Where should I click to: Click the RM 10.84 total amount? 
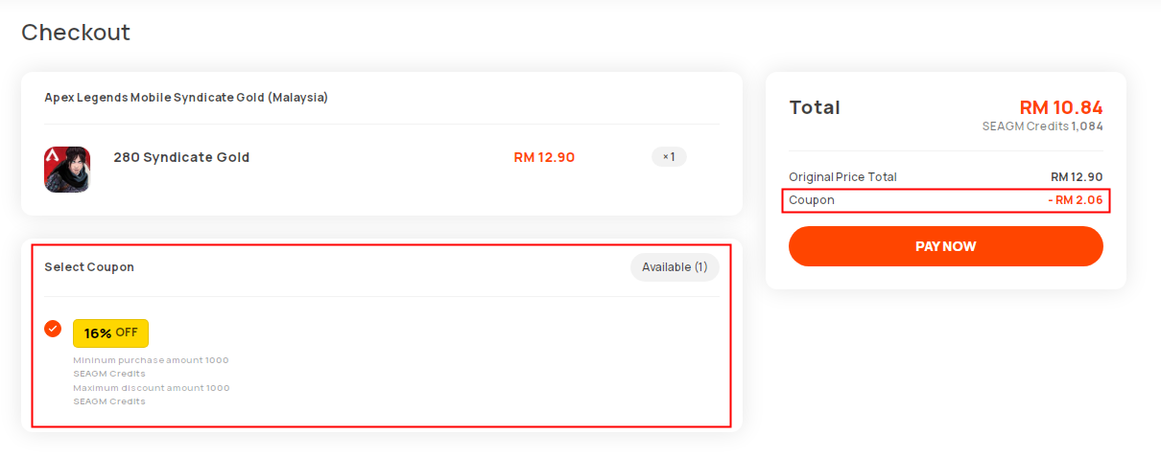tap(1061, 107)
